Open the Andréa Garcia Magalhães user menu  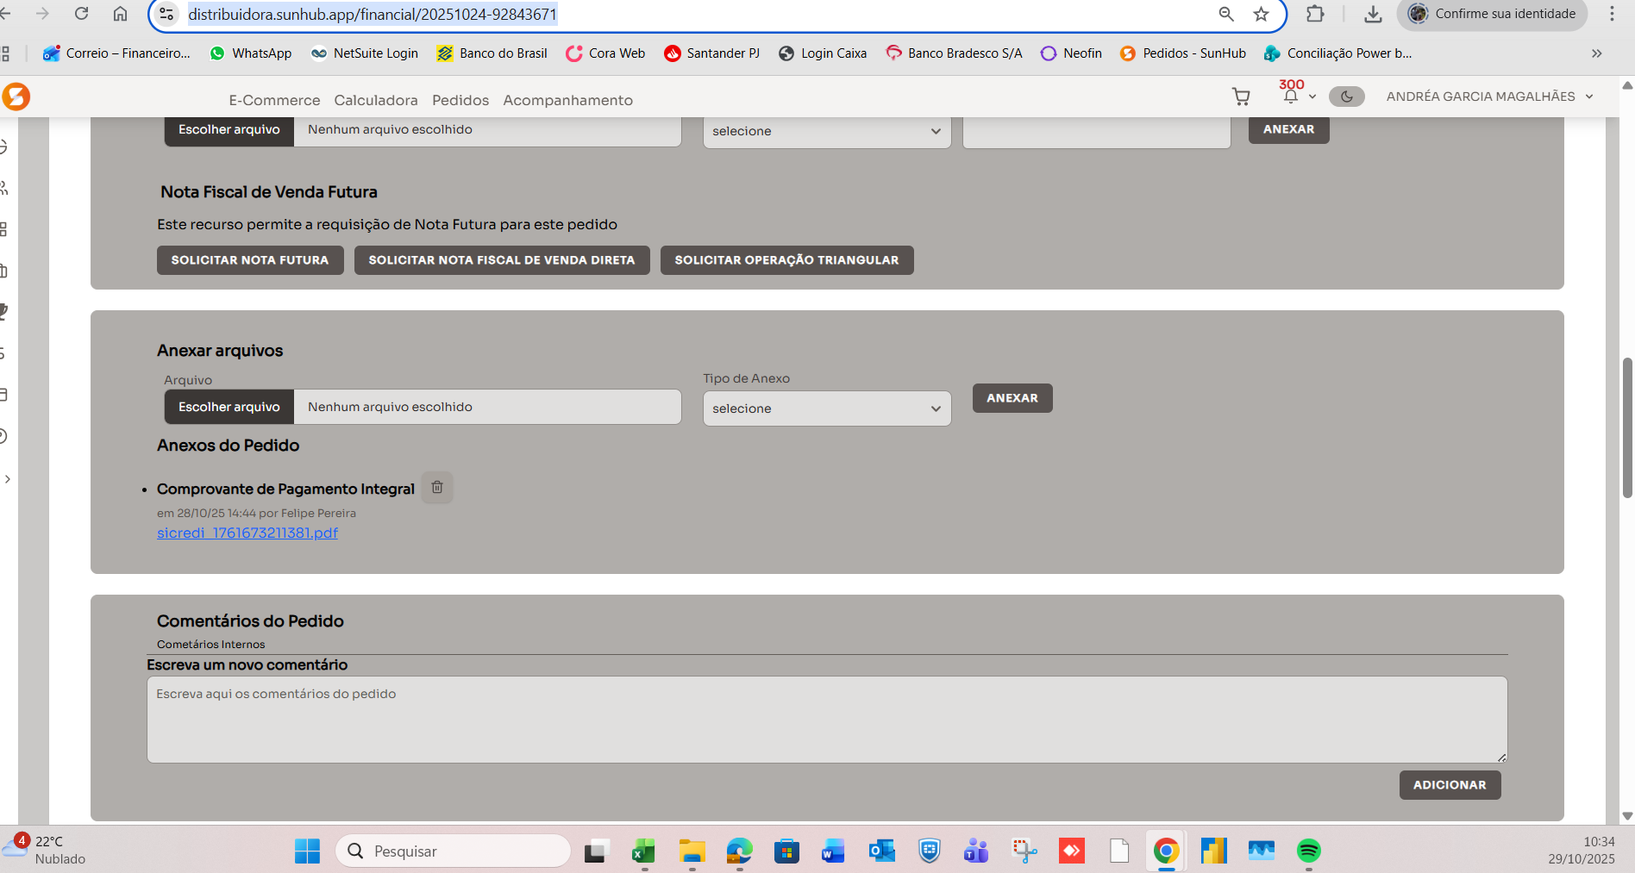(1489, 97)
